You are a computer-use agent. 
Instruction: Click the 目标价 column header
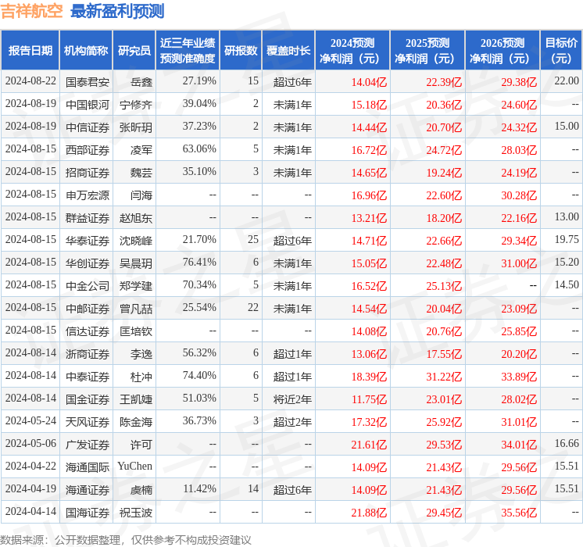click(x=561, y=50)
